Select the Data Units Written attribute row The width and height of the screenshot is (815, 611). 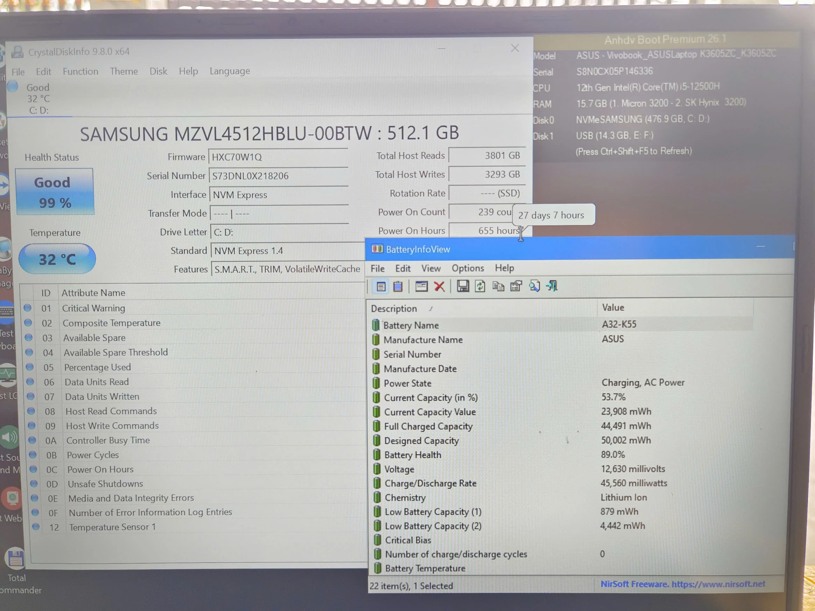click(x=194, y=397)
